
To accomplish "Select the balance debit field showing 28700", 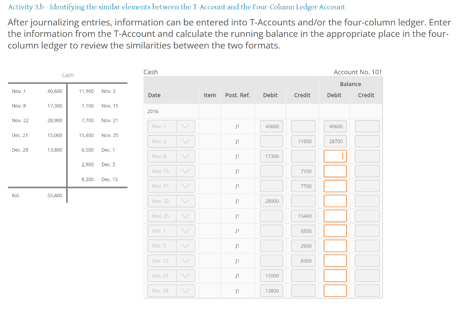I will tap(335, 141).
